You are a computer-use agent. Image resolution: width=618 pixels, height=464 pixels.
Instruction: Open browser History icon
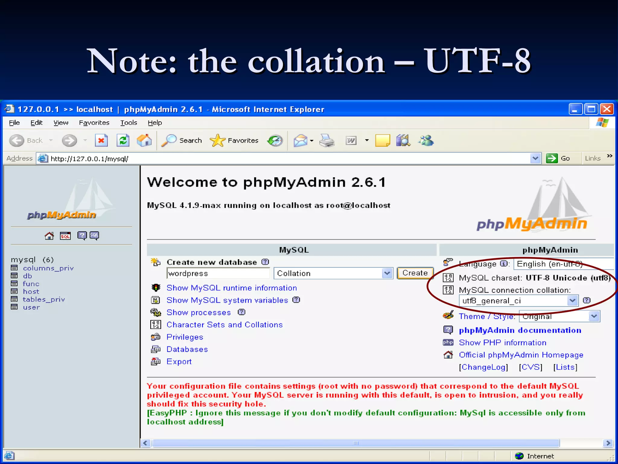(x=275, y=140)
